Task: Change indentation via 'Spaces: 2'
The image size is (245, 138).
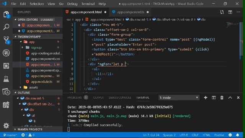Action: click(x=169, y=135)
